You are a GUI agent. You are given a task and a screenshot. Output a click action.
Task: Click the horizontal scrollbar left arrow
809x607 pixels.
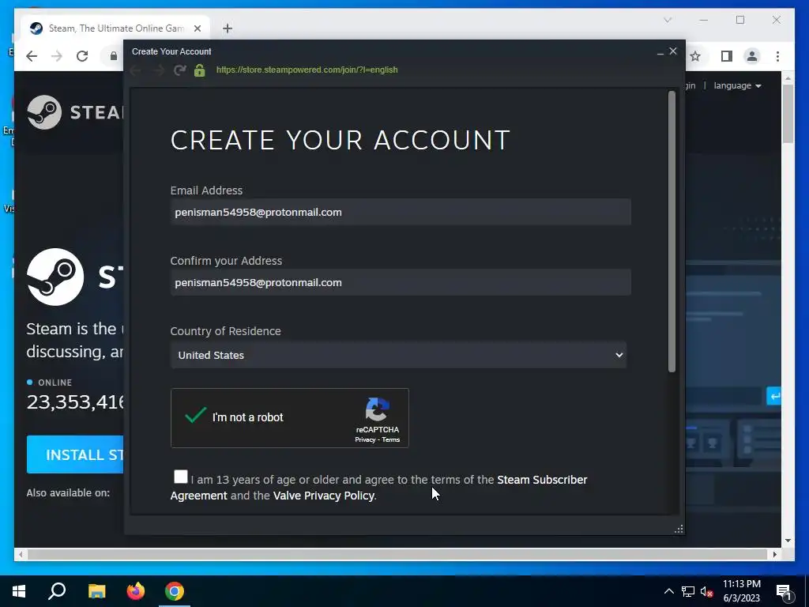21,554
